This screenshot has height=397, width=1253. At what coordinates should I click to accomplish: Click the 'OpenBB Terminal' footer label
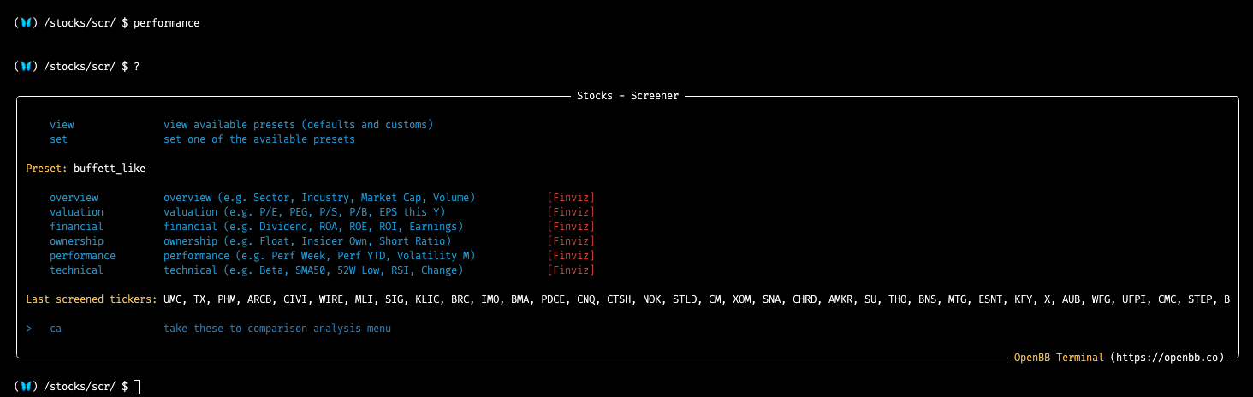tap(1059, 358)
